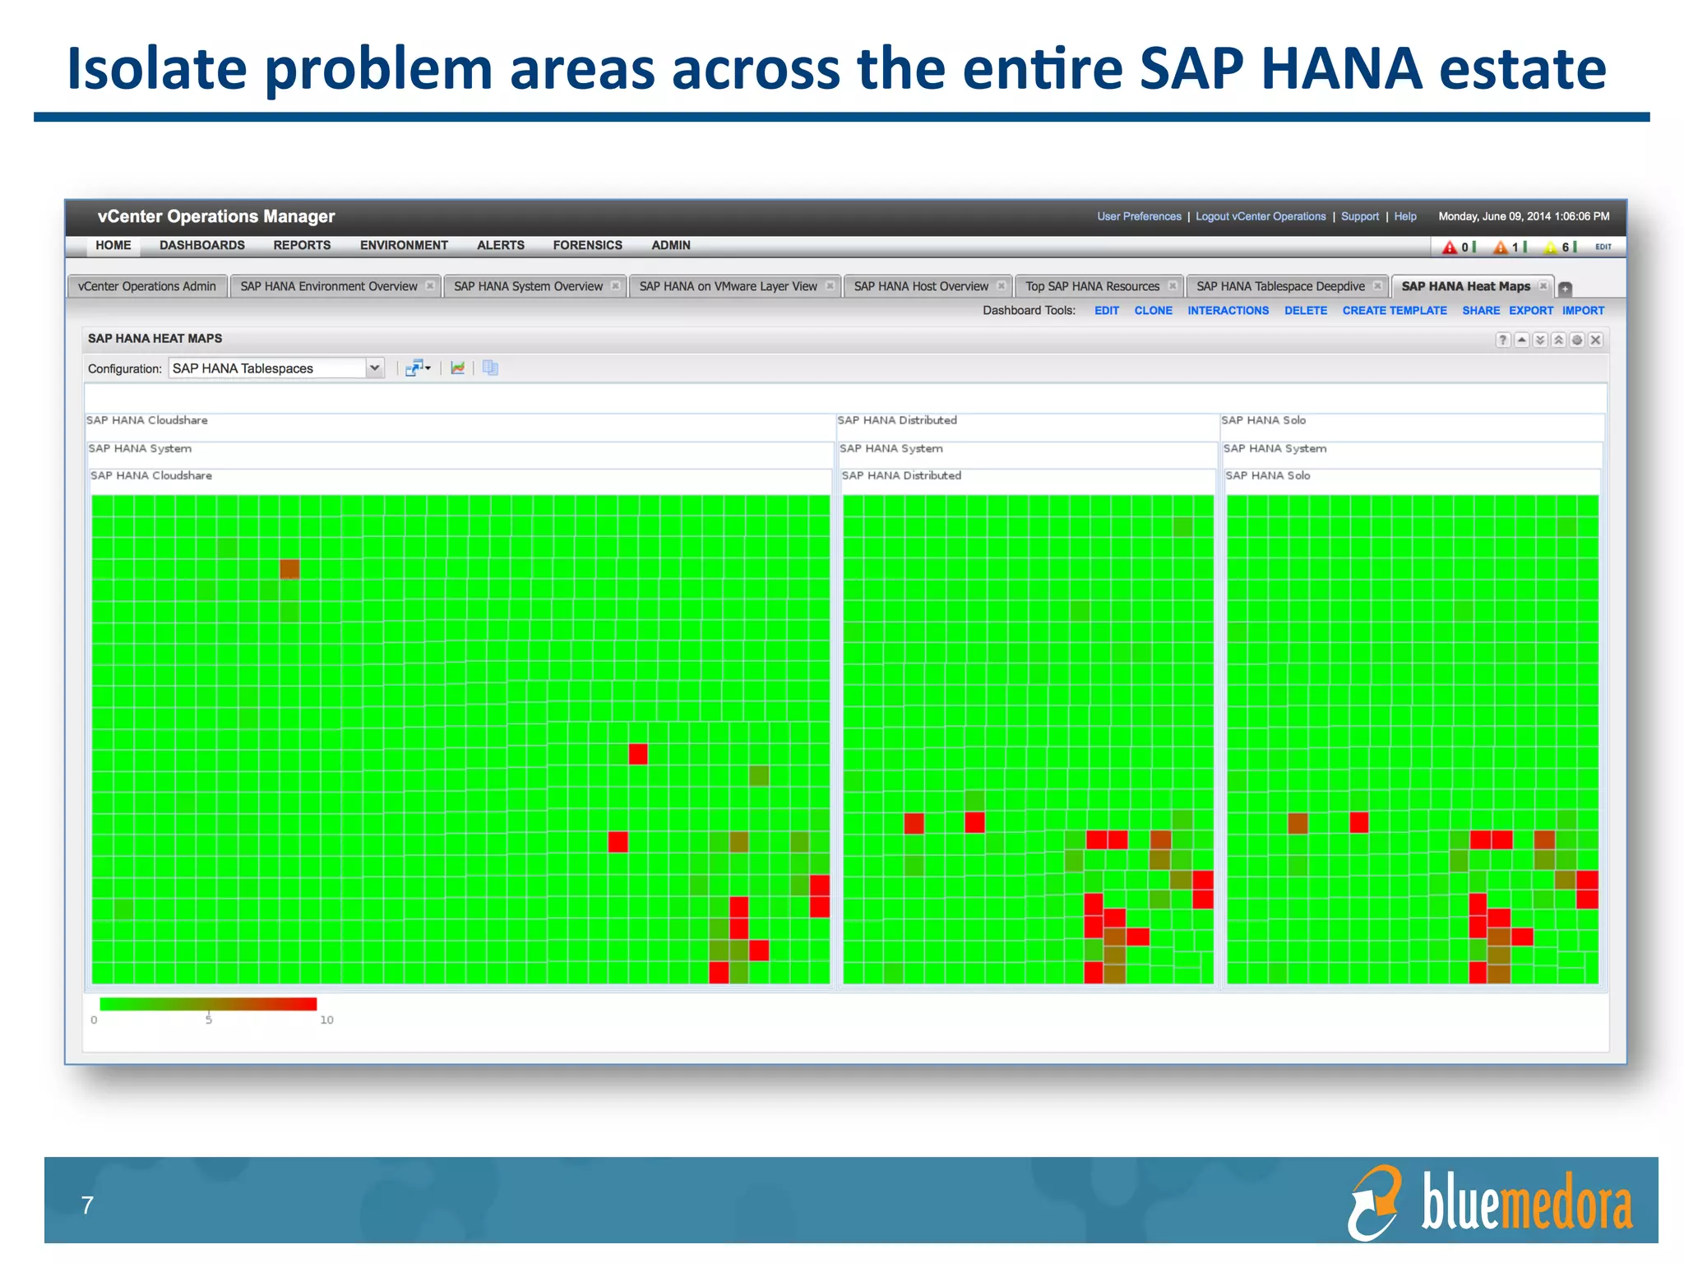Image resolution: width=1684 pixels, height=1263 pixels.
Task: Close the SAP HANA Host Overview tab
Action: pyautogui.click(x=1002, y=286)
